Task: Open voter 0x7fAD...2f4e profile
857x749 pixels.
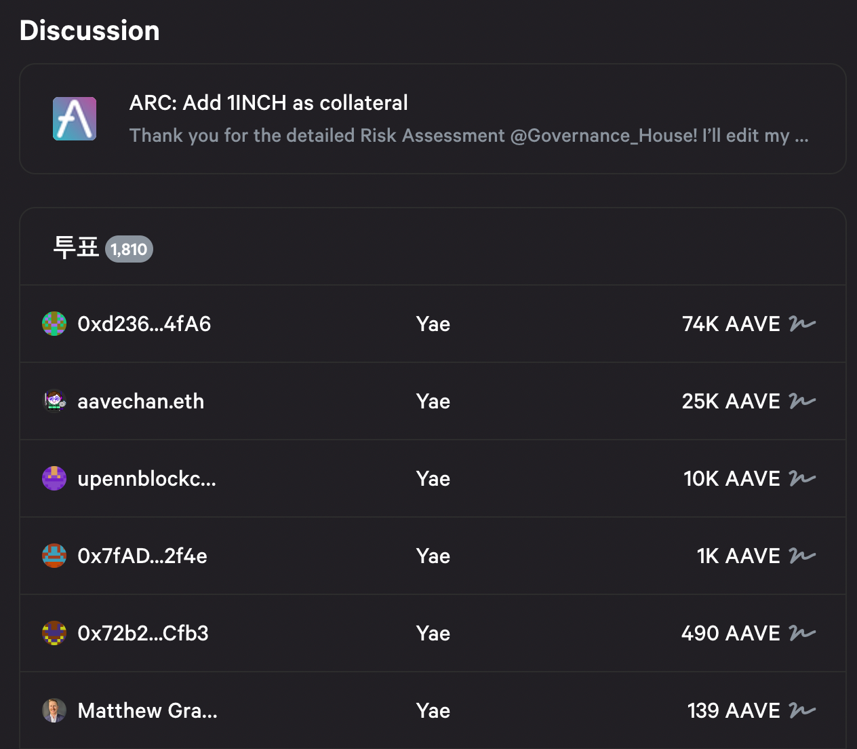Action: 142,556
